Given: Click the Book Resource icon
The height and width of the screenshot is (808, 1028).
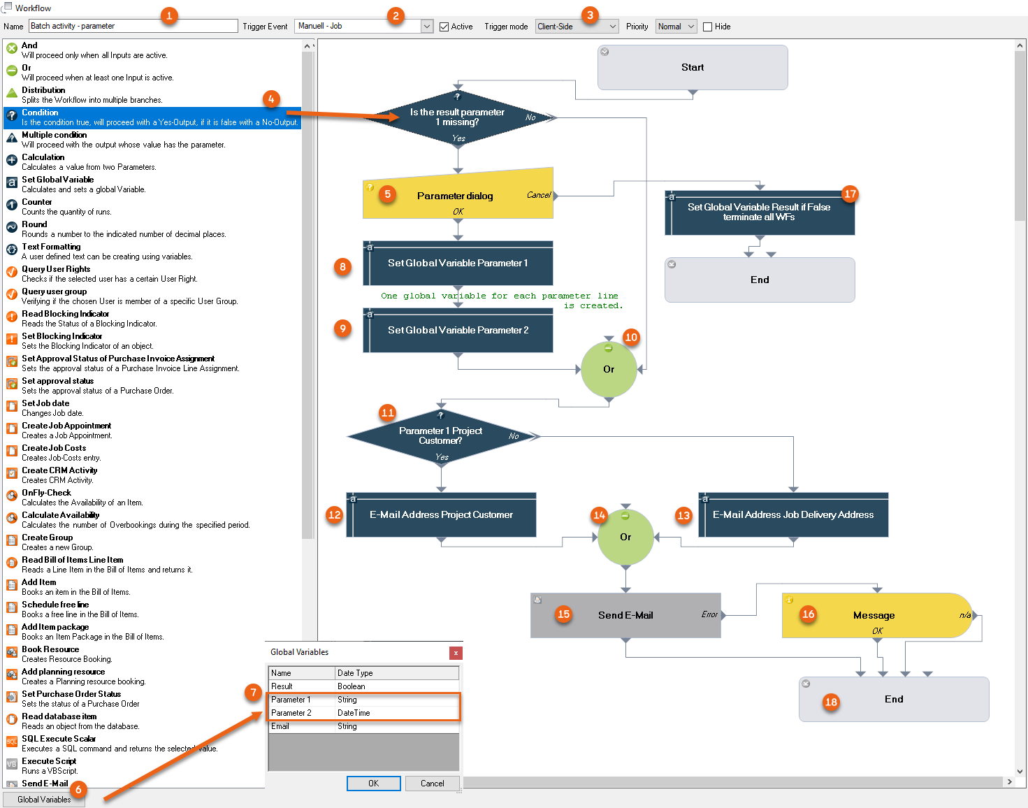Looking at the screenshot, I should [x=12, y=652].
